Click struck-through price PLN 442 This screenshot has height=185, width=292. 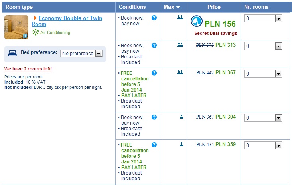click(x=205, y=73)
